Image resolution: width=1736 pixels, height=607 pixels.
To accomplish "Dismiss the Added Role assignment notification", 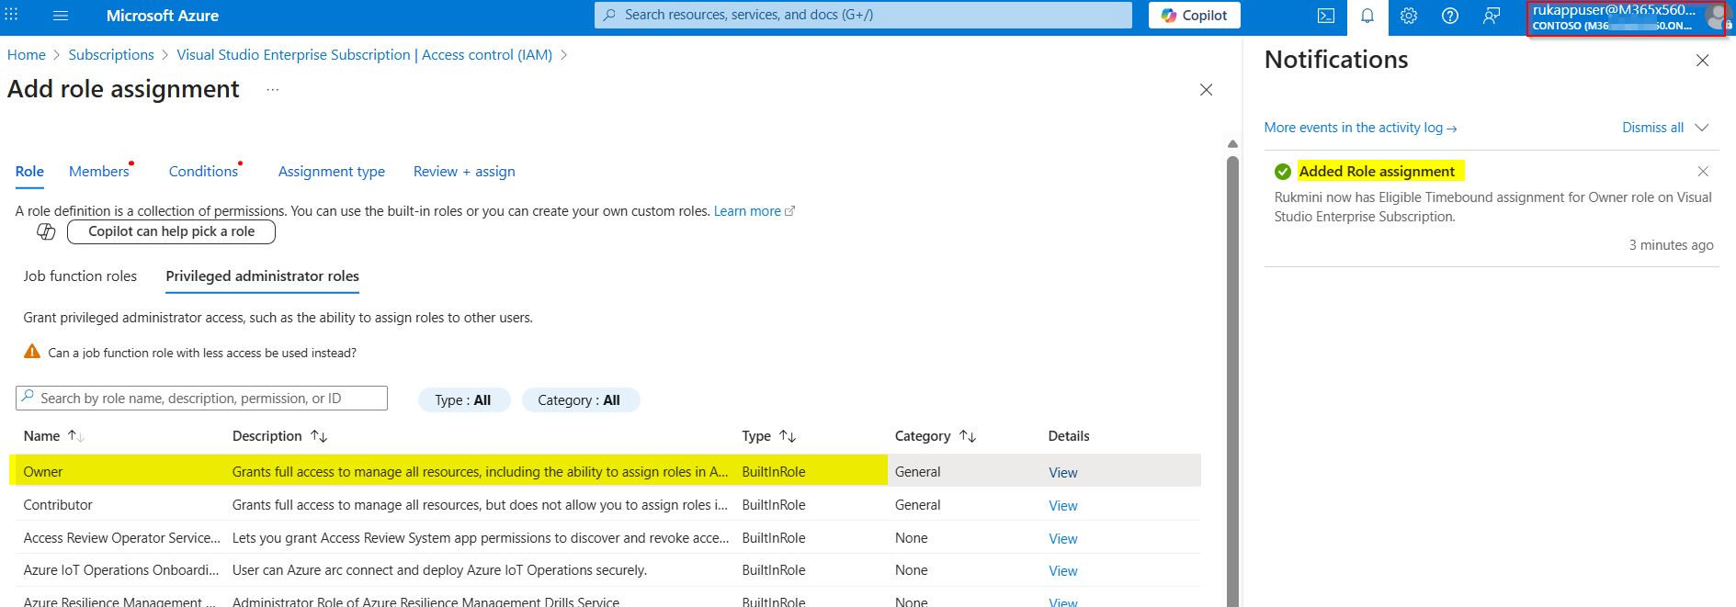I will pos(1703,171).
